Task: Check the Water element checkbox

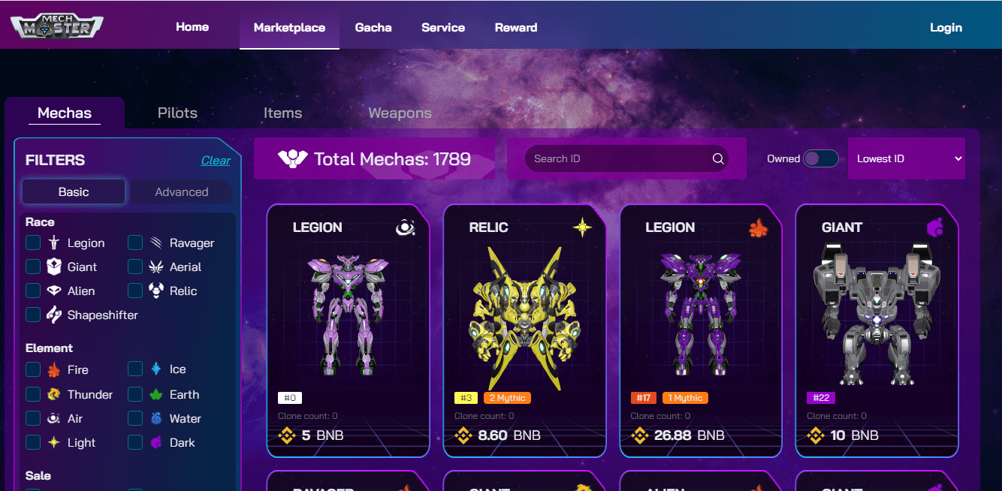Action: point(135,418)
